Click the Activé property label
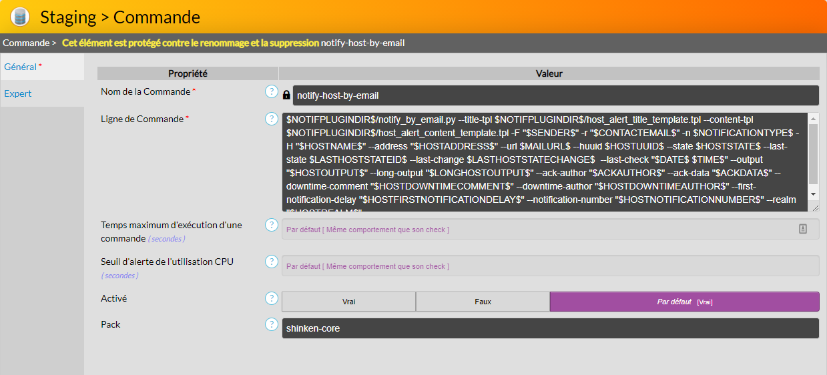Viewport: 827px width, 375px height. click(113, 298)
